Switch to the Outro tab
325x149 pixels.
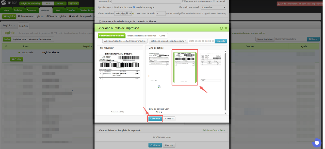162,36
